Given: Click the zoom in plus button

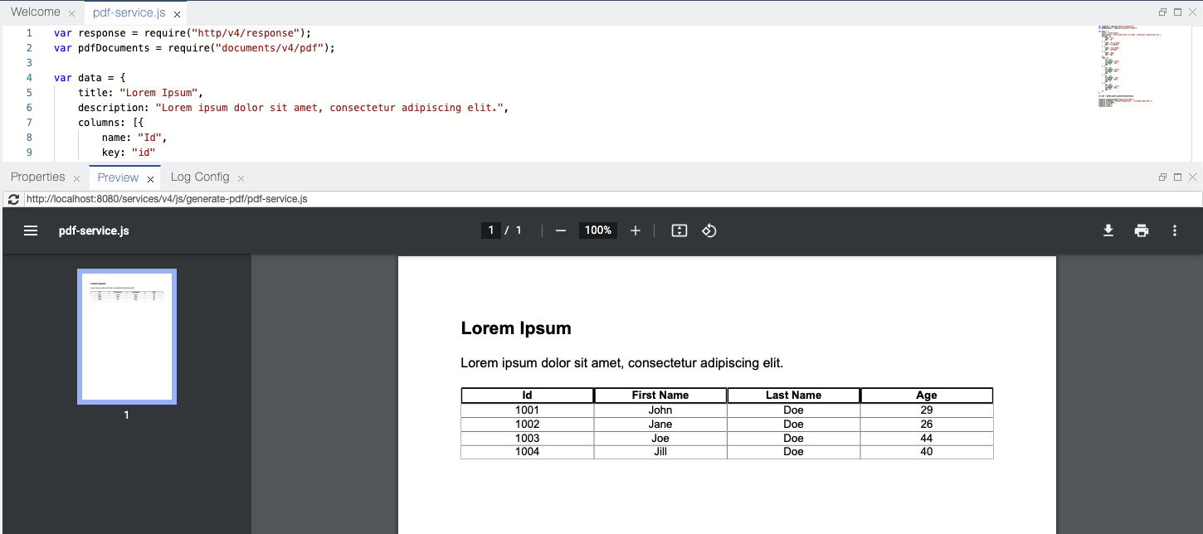Looking at the screenshot, I should pos(636,231).
